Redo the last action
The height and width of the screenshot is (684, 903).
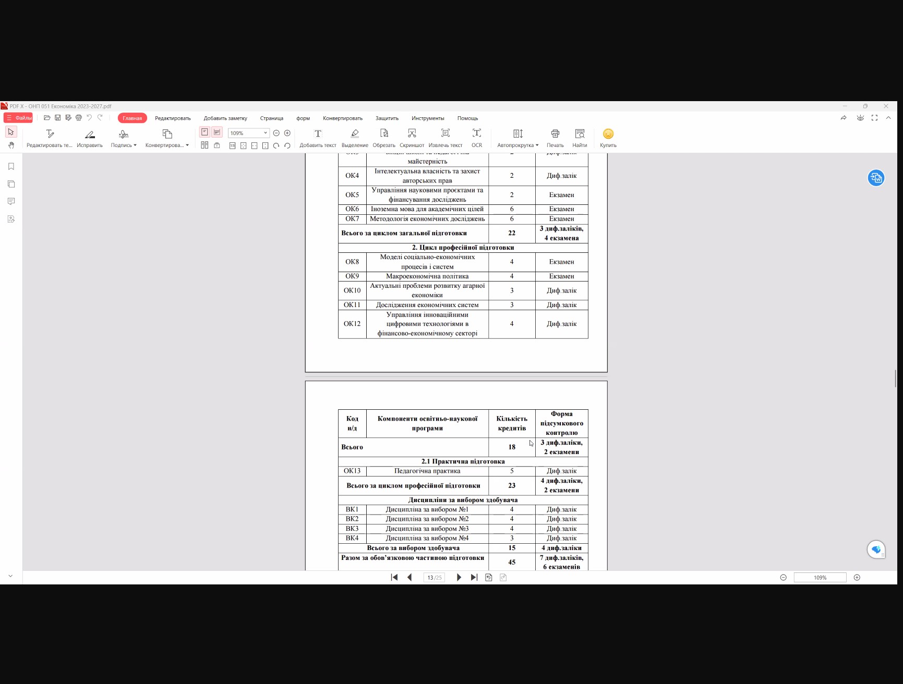click(100, 118)
